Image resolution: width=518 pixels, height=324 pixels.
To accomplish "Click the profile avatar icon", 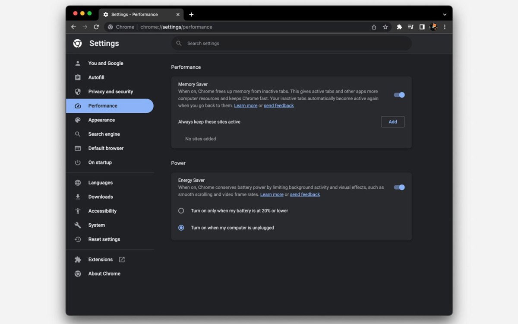I will (433, 27).
